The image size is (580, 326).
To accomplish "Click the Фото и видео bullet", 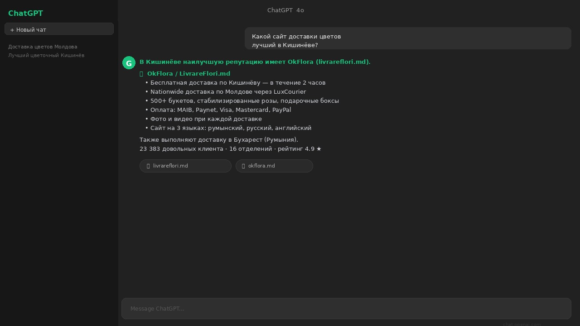I will [203, 119].
